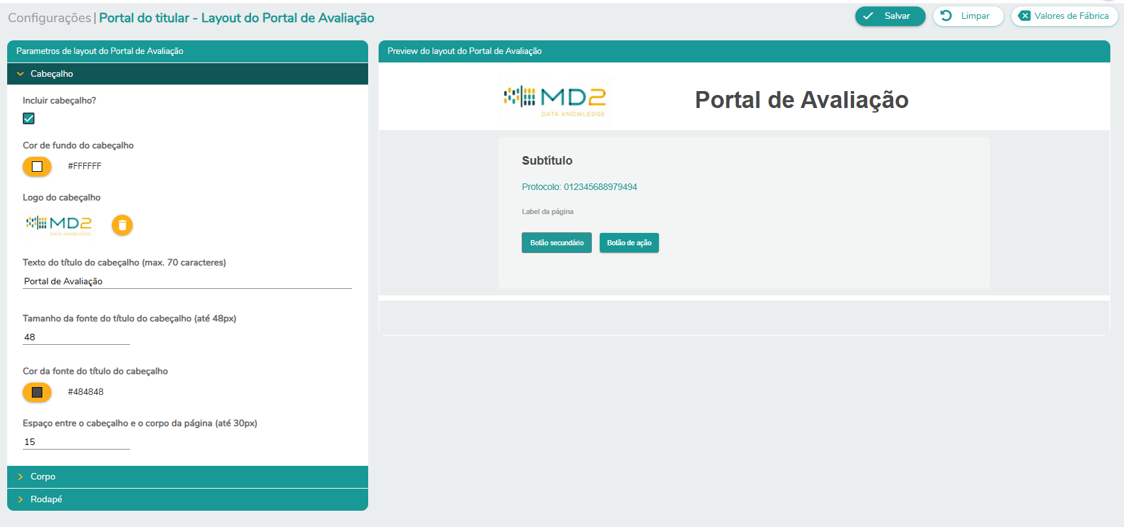The height and width of the screenshot is (527, 1124).
Task: Click the MD2 logo thumbnail in parameters
Action: [x=59, y=224]
